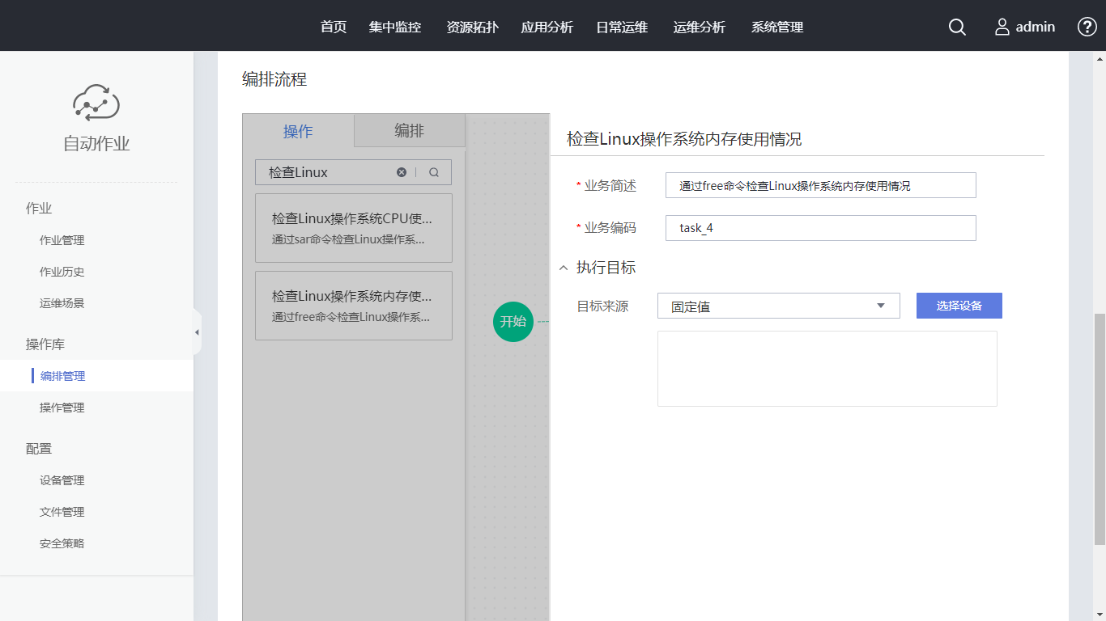This screenshot has height=621, width=1106.
Task: Click the admin user profile icon
Action: coord(1002,27)
